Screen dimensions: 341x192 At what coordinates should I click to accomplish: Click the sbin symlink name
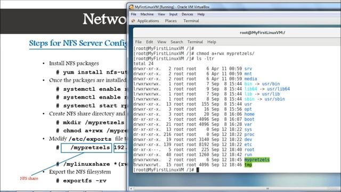[x=249, y=99]
